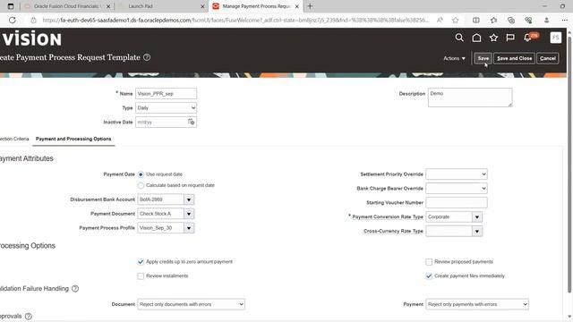Open the Type dropdown
The height and width of the screenshot is (322, 573).
coord(166,107)
